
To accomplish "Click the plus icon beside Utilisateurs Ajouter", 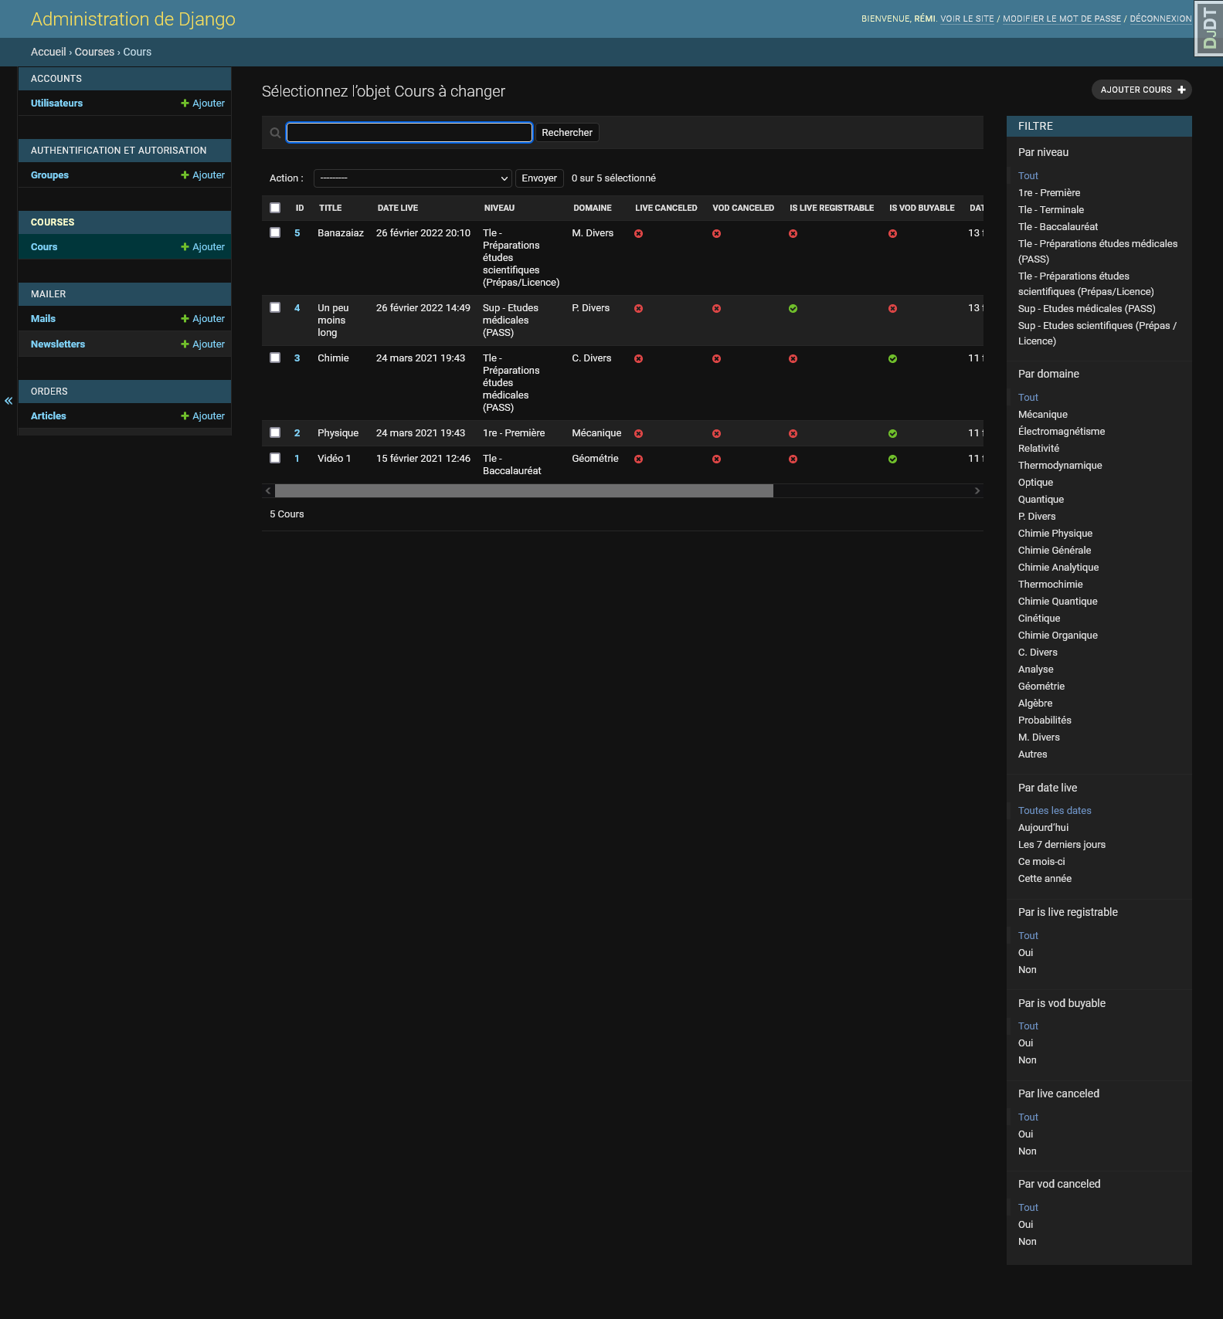I will tap(185, 103).
